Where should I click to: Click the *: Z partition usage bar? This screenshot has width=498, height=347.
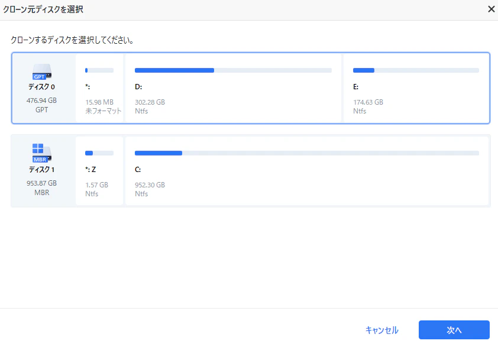coord(99,153)
